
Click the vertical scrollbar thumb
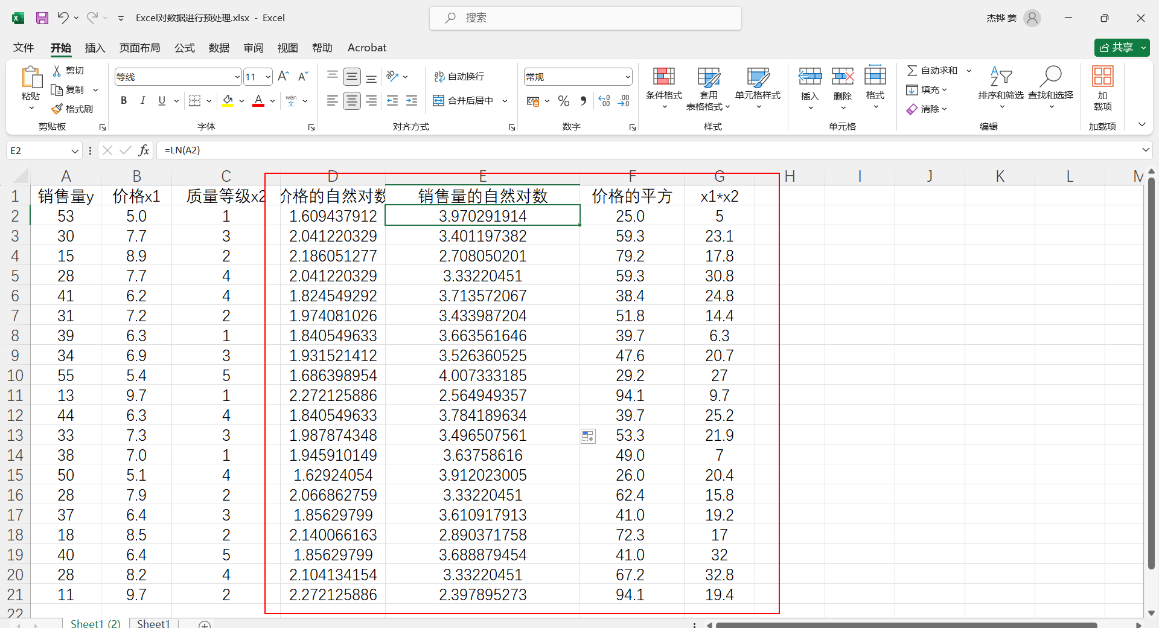coord(1151,373)
